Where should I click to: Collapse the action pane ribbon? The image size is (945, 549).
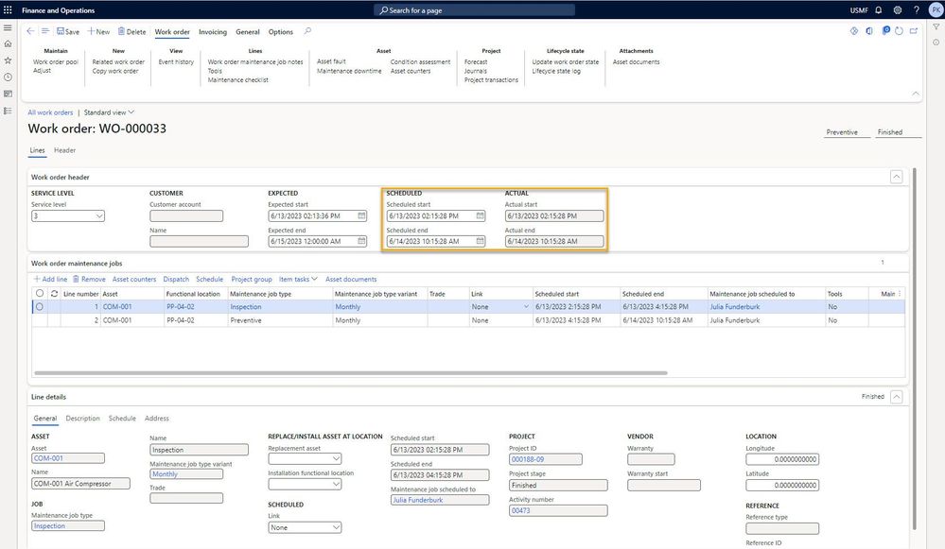click(916, 94)
